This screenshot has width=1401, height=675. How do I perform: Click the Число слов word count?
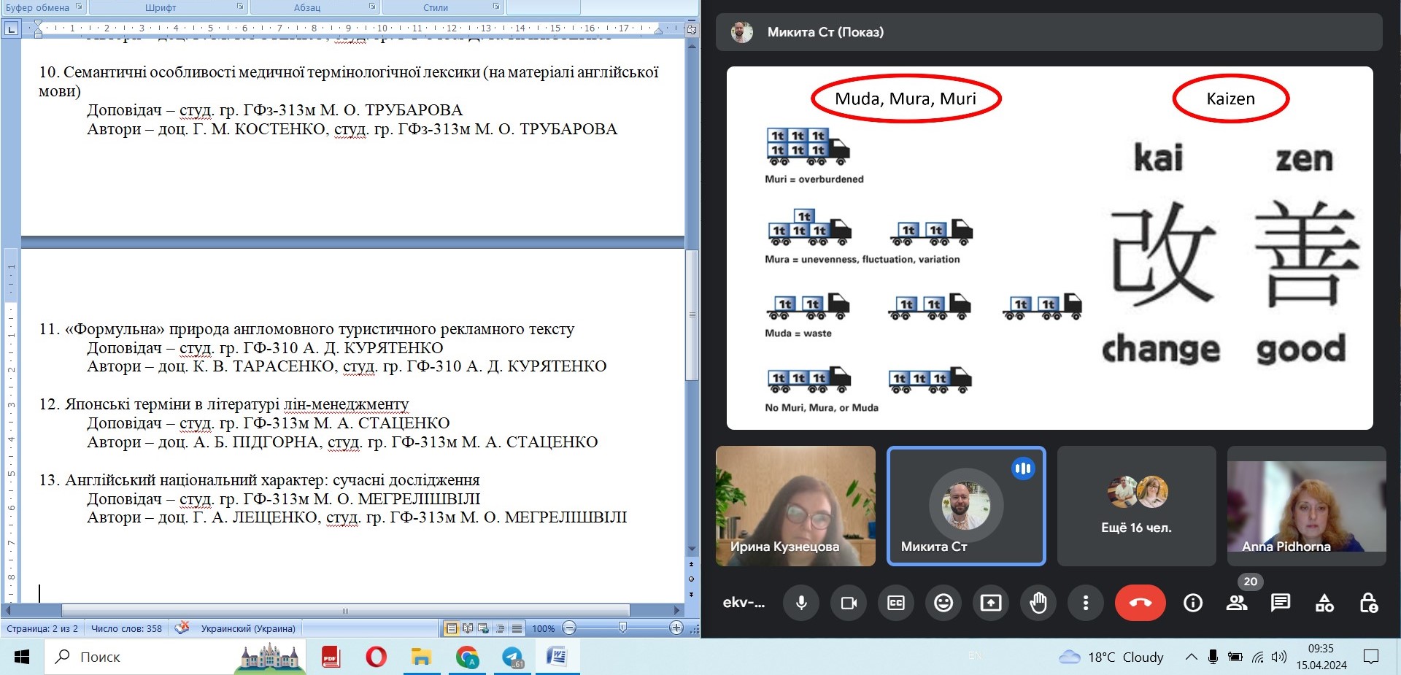[x=126, y=628]
